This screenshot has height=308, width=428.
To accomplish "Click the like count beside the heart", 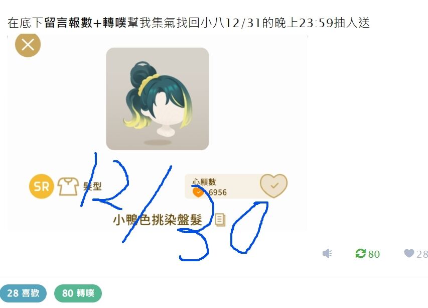I will (422, 254).
